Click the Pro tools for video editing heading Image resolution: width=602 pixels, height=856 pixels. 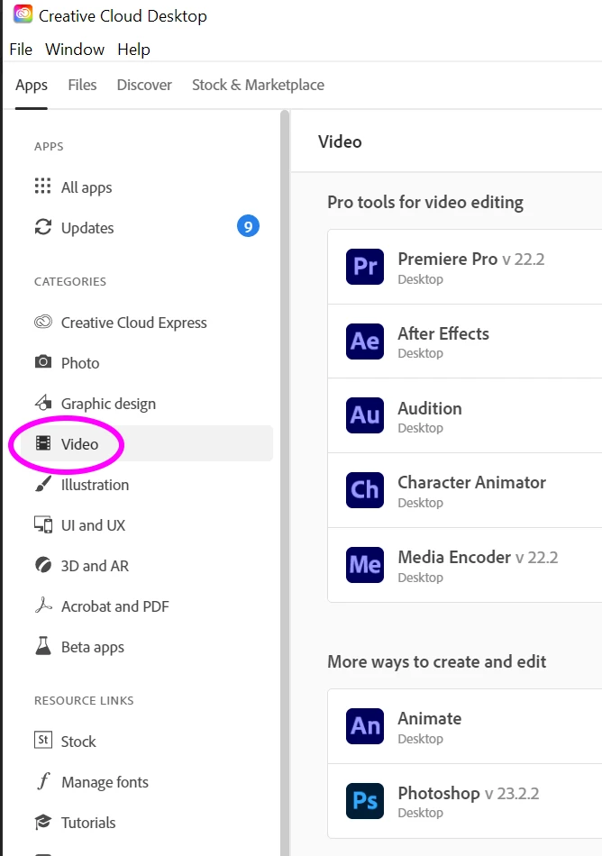click(x=425, y=202)
